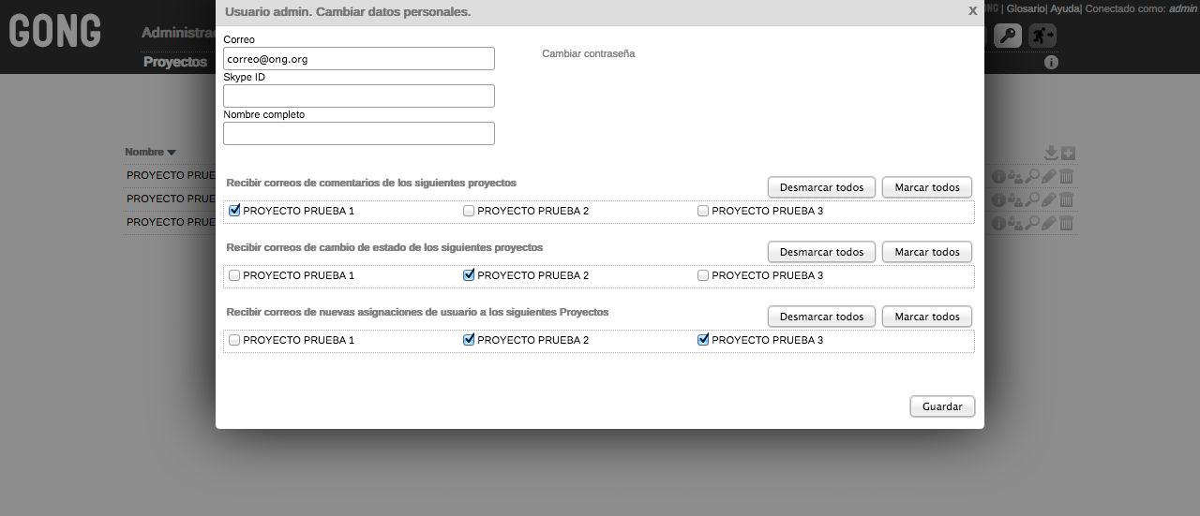The width and height of the screenshot is (1200, 516).
Task: Check PROYECTO PRUEBA 2 under comment emails
Action: [469, 211]
